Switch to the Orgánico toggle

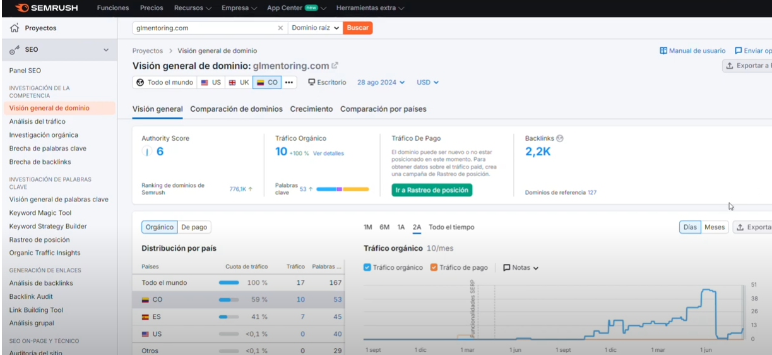pyautogui.click(x=160, y=227)
